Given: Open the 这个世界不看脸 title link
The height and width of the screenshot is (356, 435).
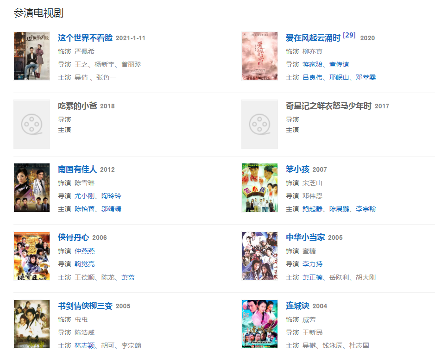Looking at the screenshot, I should pos(85,37).
